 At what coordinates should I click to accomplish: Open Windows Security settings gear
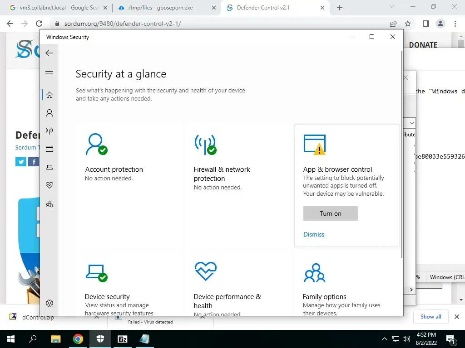pos(49,303)
